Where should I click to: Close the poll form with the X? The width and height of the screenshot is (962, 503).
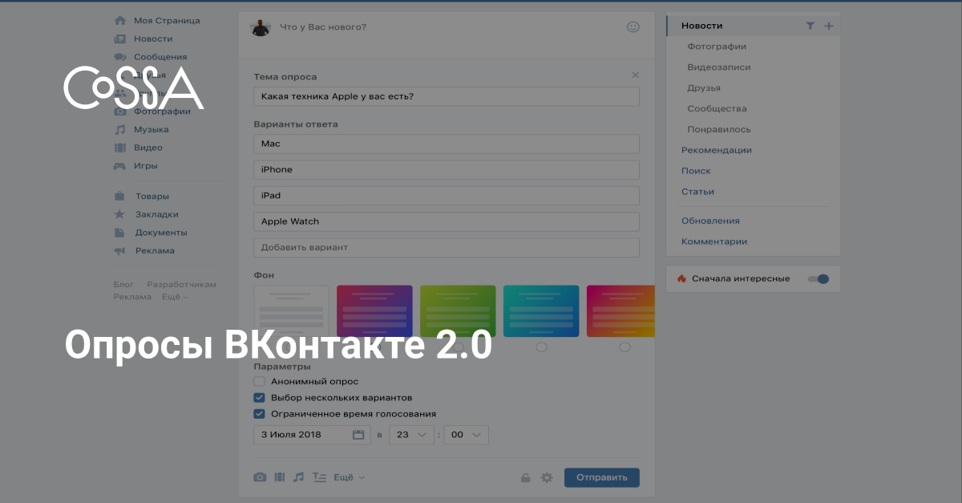pos(636,75)
